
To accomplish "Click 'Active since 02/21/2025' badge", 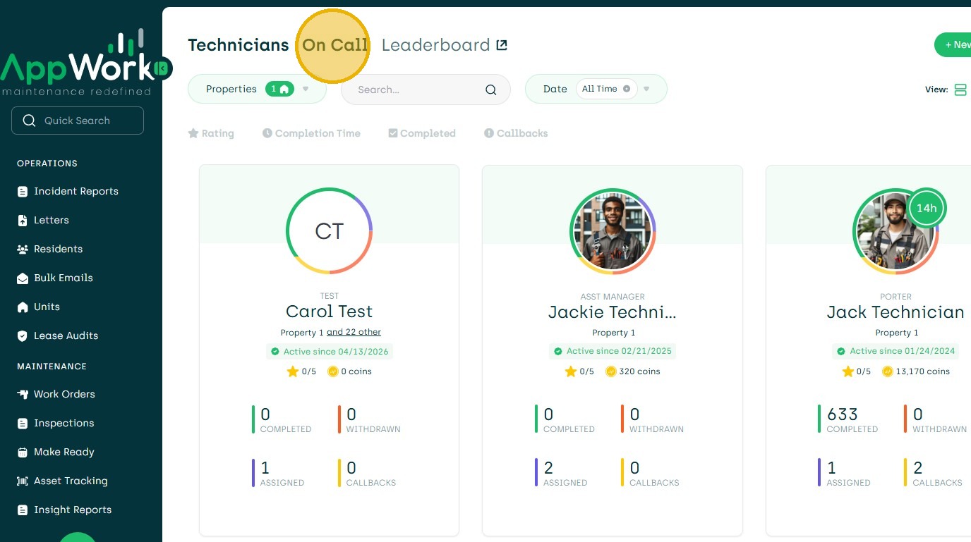I will point(613,351).
